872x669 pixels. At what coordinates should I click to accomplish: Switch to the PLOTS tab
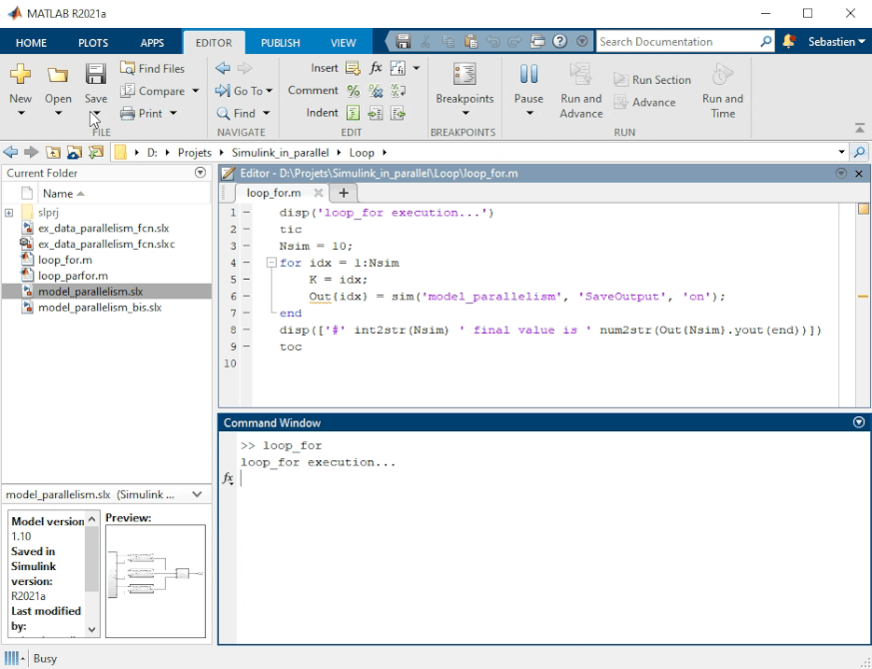[x=93, y=43]
